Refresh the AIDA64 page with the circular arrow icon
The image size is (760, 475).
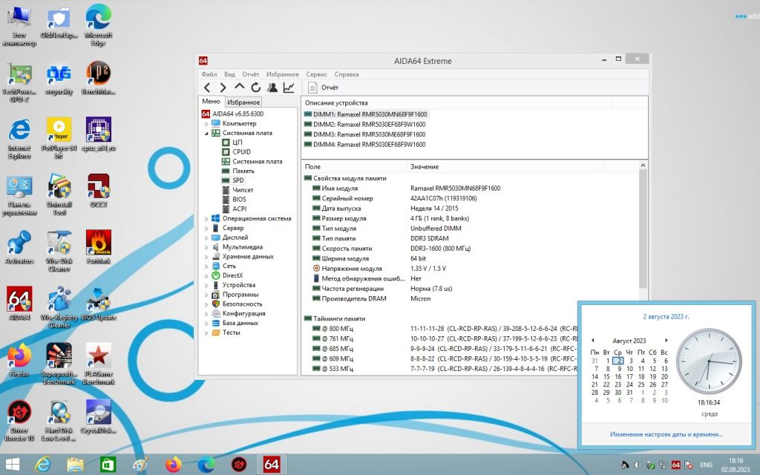click(x=256, y=88)
